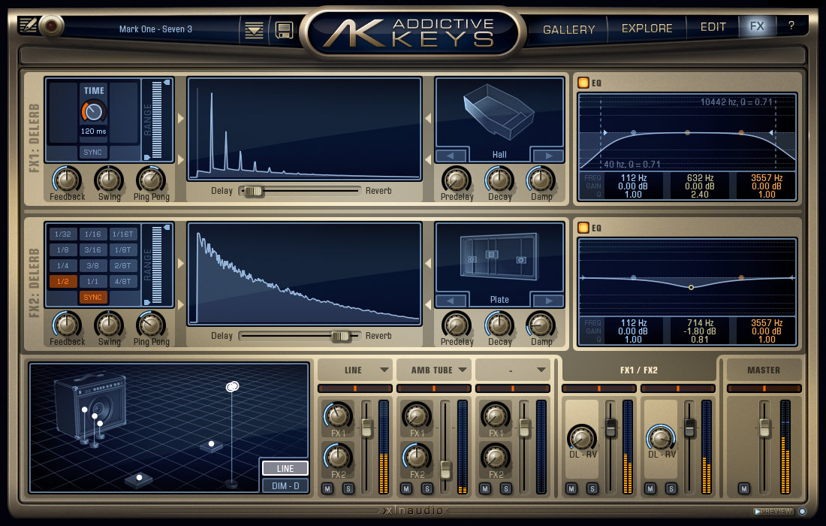Open the preset browser arrow icon
The height and width of the screenshot is (526, 826).
(255, 30)
